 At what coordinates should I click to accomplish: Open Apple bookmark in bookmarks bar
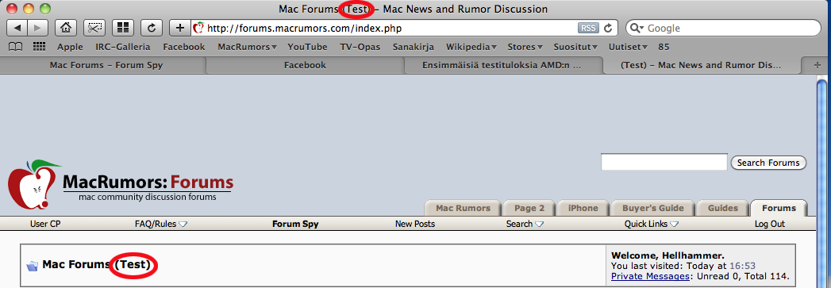[x=70, y=47]
